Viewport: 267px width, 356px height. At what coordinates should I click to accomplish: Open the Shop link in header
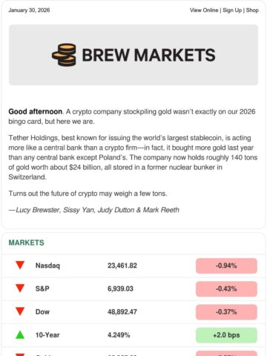pos(252,10)
